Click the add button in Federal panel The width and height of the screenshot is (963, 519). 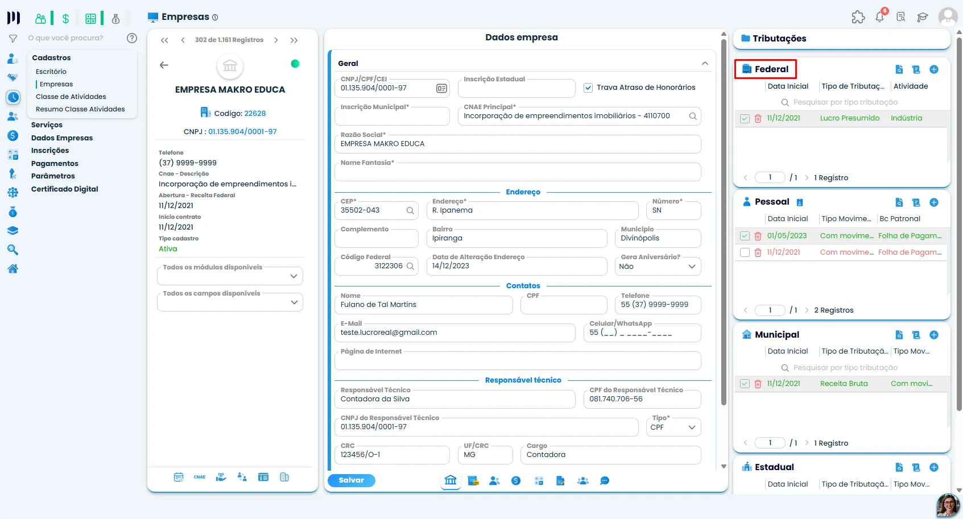pos(933,69)
